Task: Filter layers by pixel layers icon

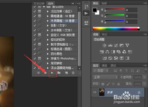Action: click(x=115, y=71)
